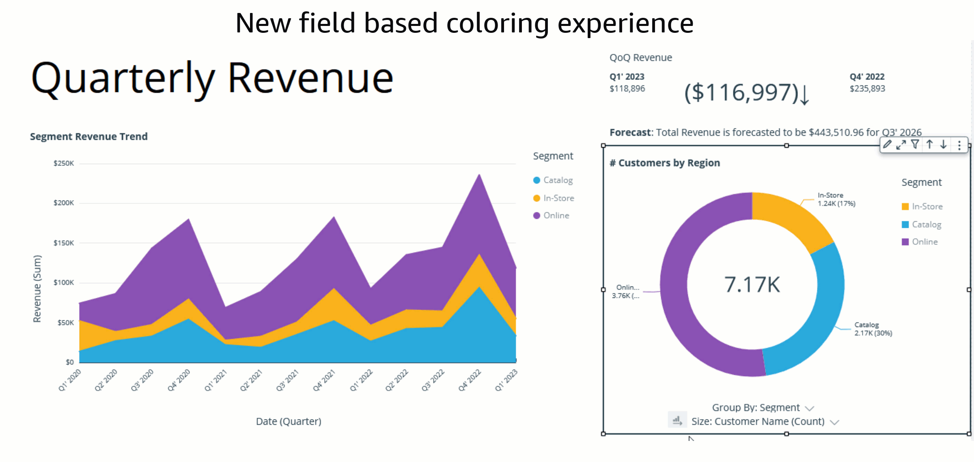Click the In-Store orange donut legend swatch
Image resolution: width=974 pixels, height=462 pixels.
(905, 207)
